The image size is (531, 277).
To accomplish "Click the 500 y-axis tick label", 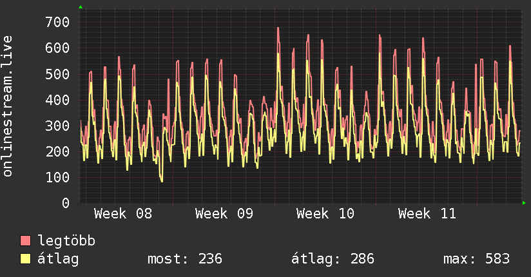I will click(57, 74).
